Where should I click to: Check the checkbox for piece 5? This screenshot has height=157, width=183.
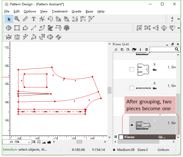pyautogui.click(x=132, y=69)
